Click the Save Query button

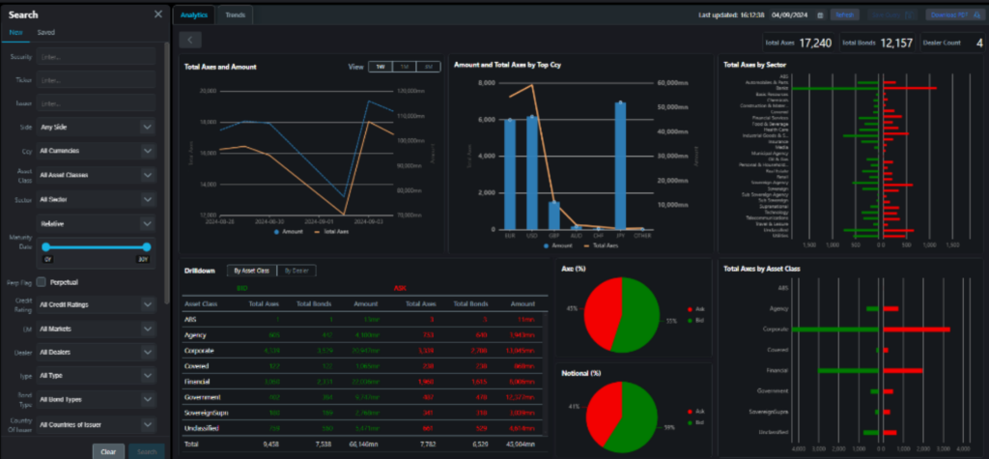(x=892, y=15)
